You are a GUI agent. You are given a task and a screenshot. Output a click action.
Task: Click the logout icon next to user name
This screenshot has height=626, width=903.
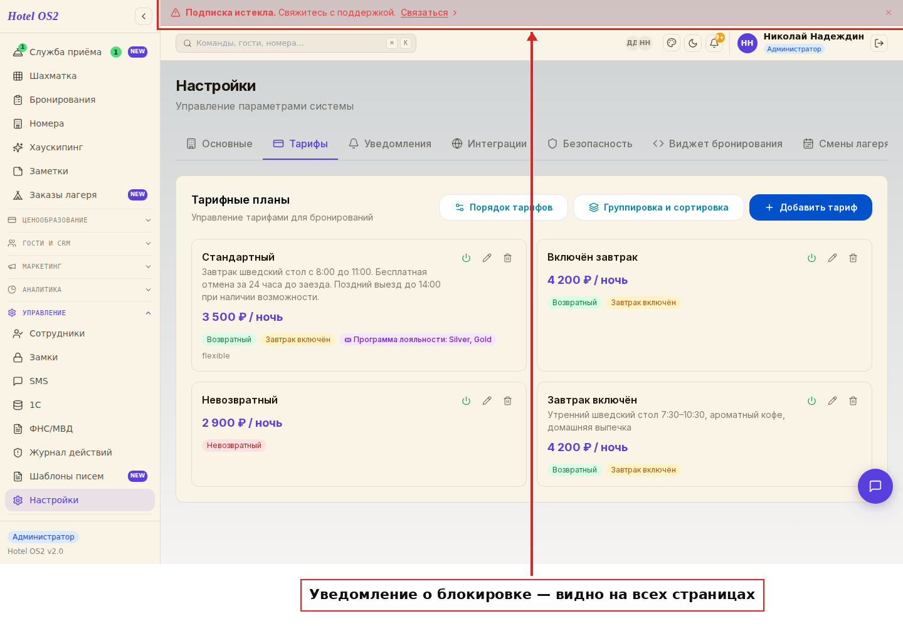[879, 43]
